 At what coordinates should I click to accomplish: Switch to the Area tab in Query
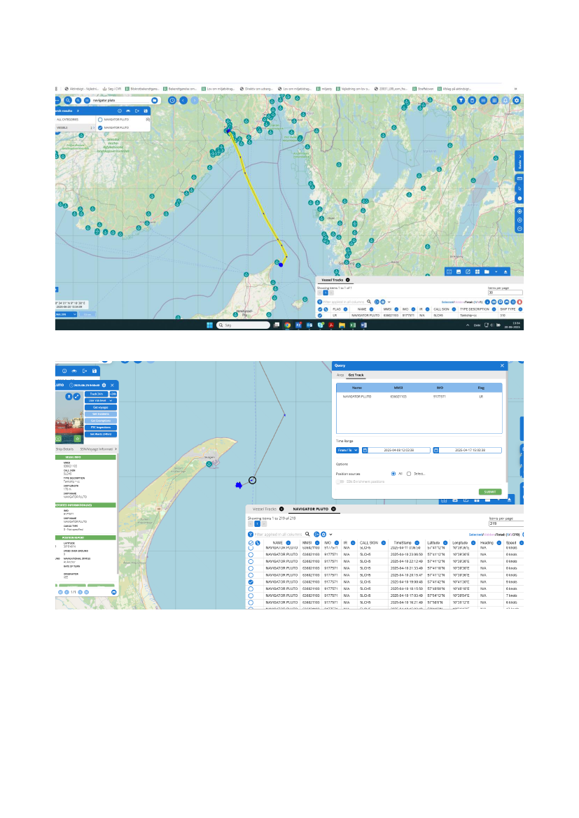pyautogui.click(x=341, y=375)
